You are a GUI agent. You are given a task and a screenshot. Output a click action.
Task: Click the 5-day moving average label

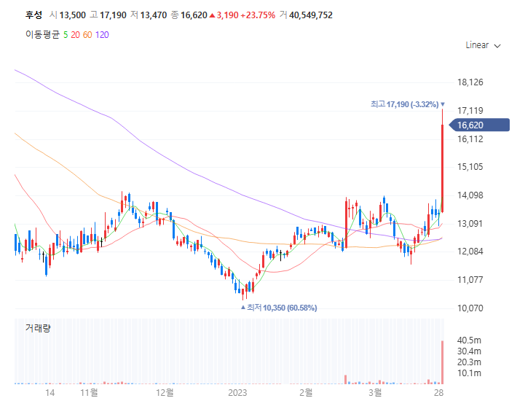(x=66, y=35)
